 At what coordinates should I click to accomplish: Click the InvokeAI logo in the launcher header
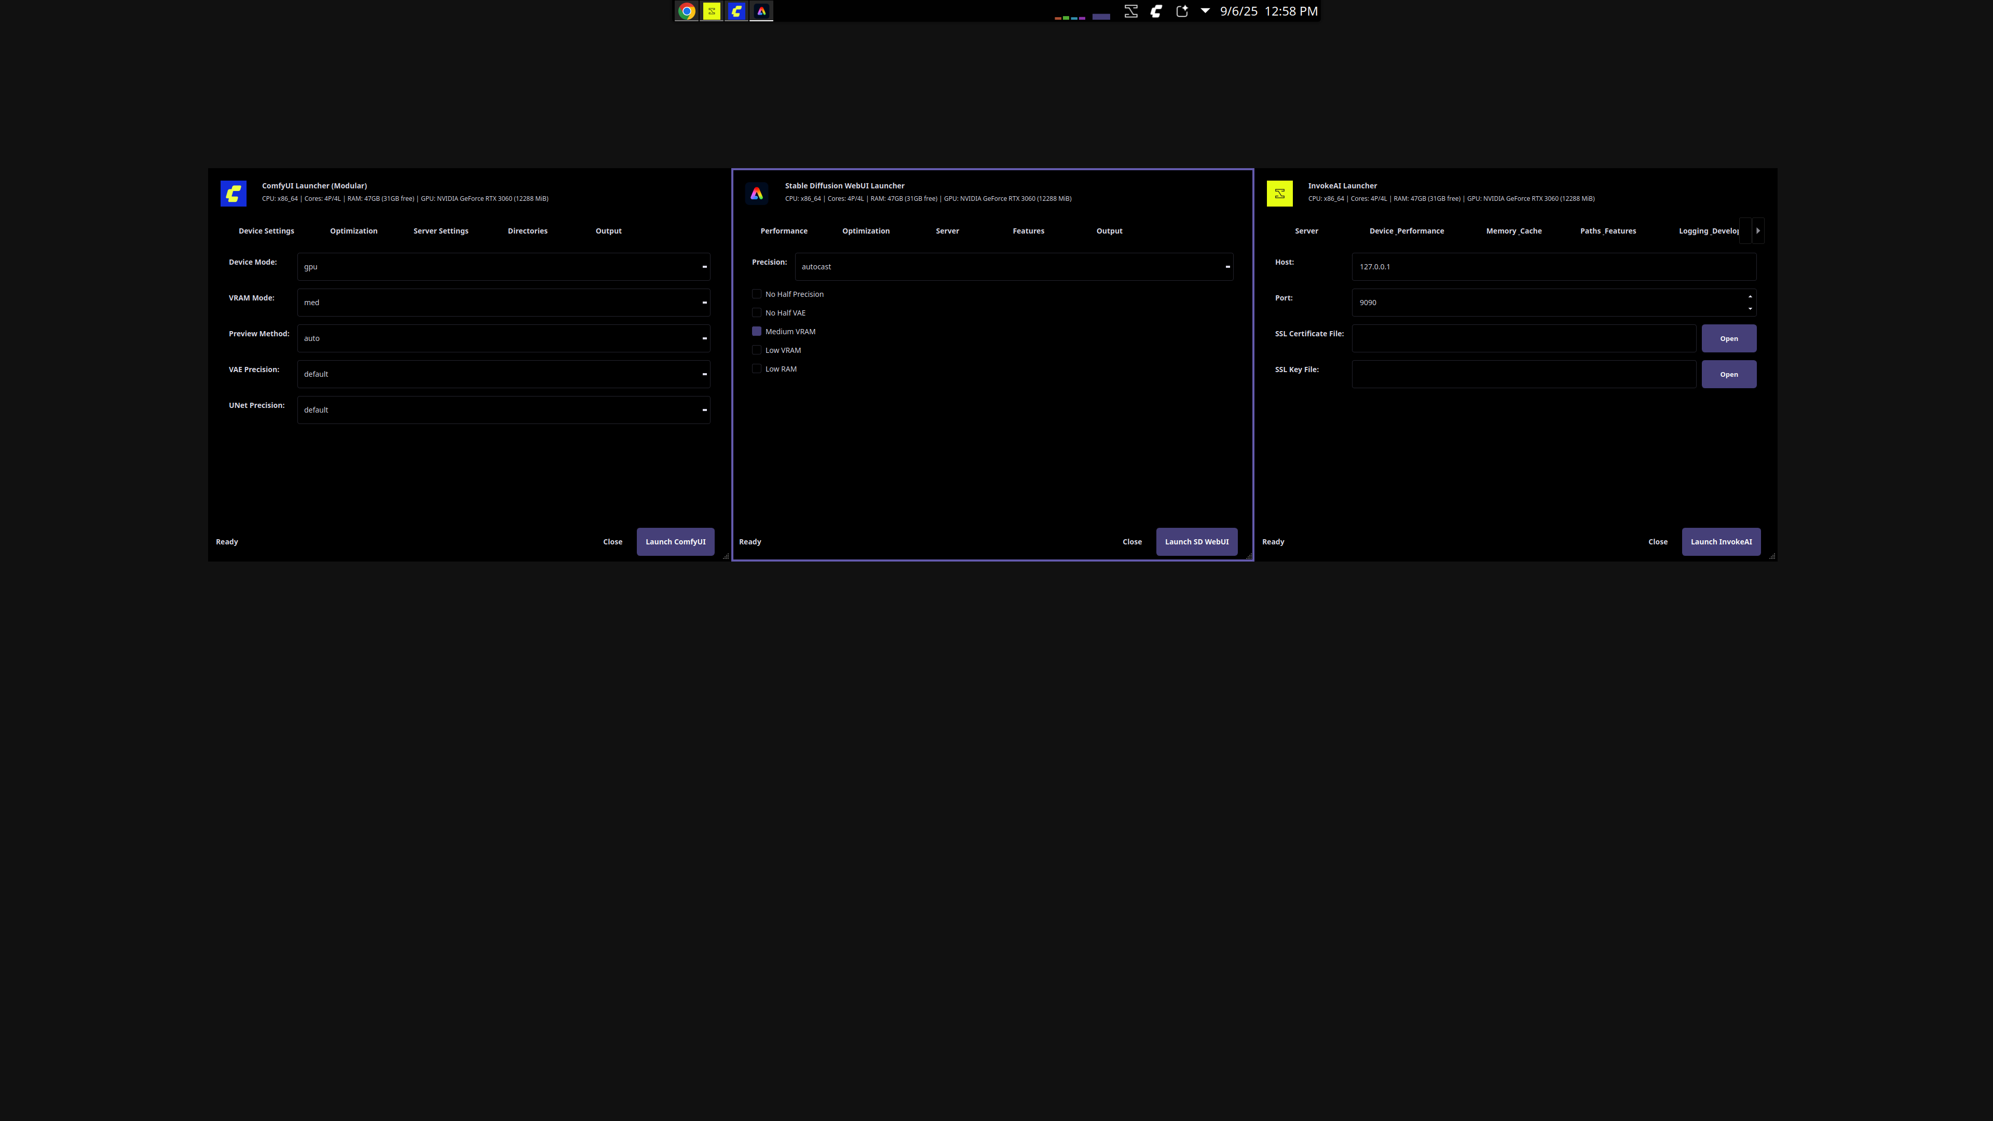click(1280, 194)
